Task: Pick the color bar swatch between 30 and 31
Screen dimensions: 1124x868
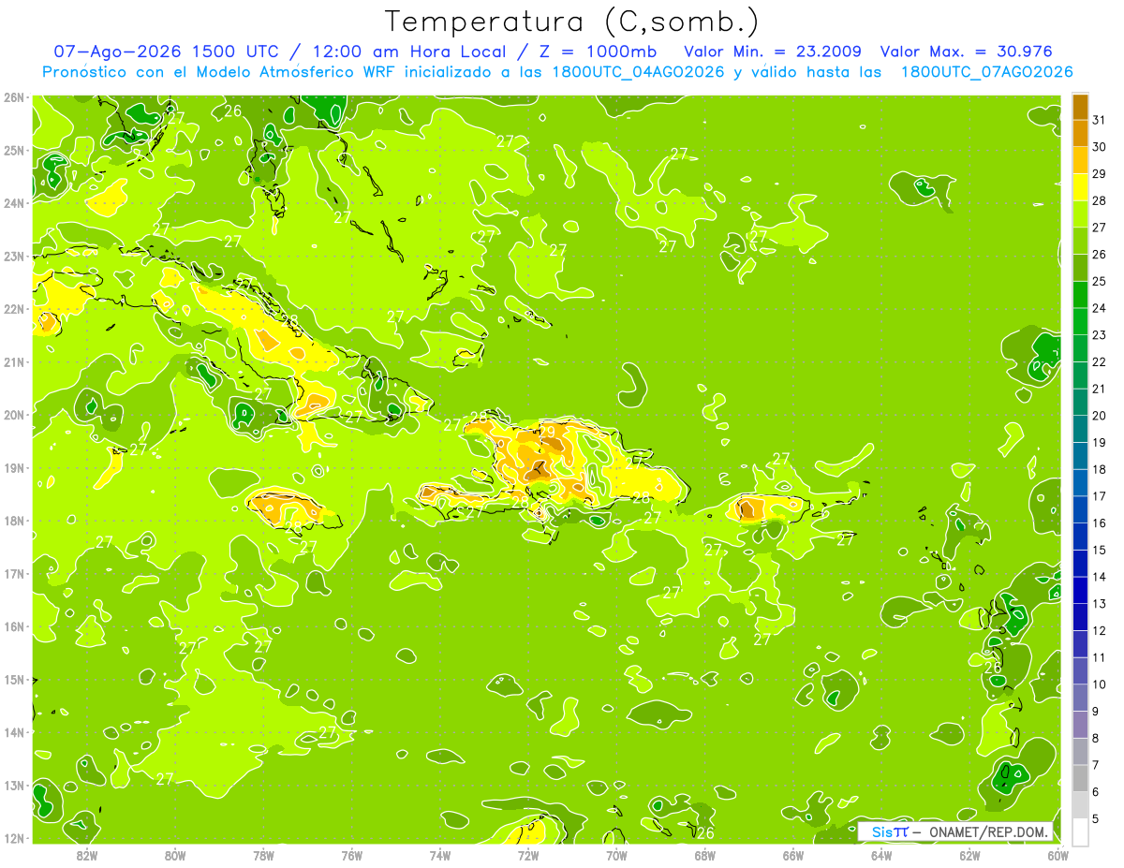Action: (x=1080, y=133)
